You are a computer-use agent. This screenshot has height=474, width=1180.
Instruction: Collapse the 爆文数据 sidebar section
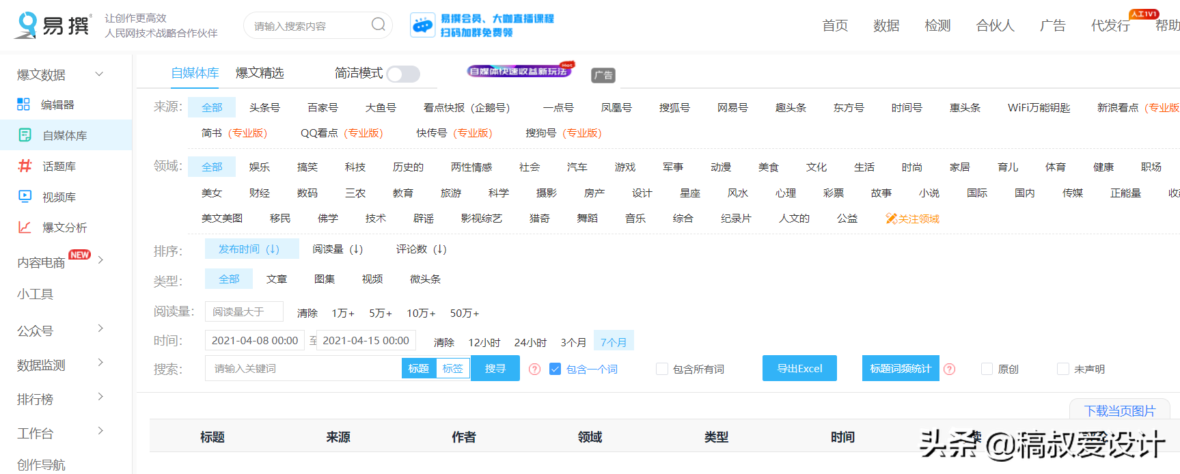[x=99, y=74]
